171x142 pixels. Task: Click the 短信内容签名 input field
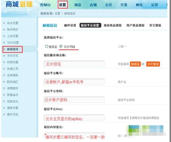point(74,136)
